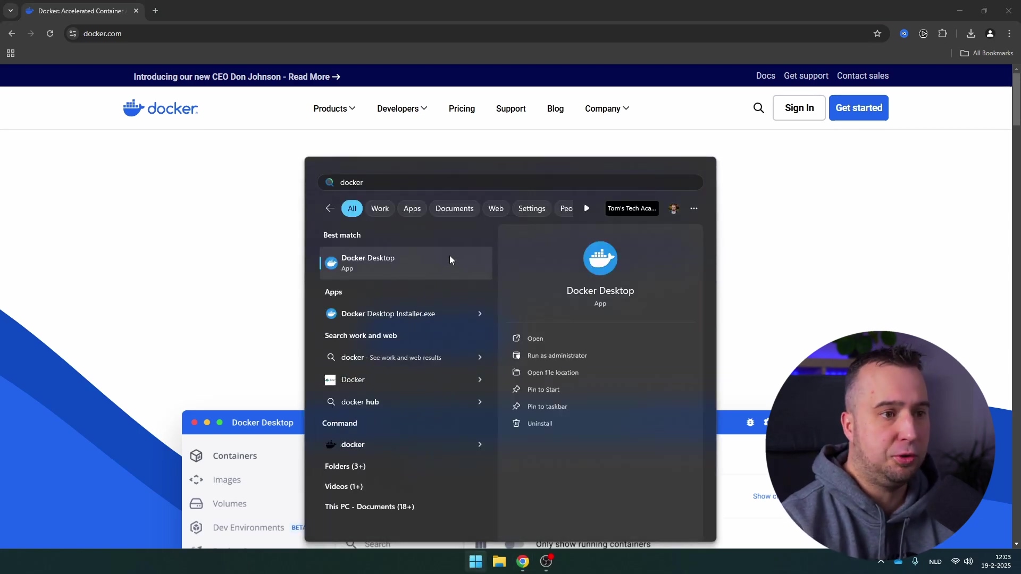Reload the page in Chrome
Viewport: 1021px width, 574px height.
click(x=50, y=33)
